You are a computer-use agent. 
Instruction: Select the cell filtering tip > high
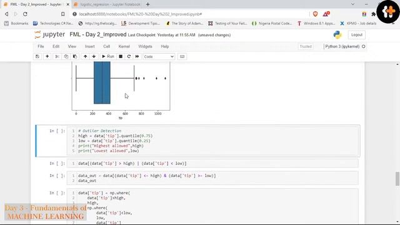click(212, 163)
